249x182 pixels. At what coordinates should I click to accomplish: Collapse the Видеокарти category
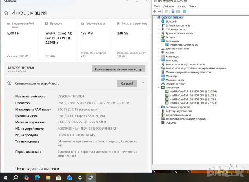(159, 41)
